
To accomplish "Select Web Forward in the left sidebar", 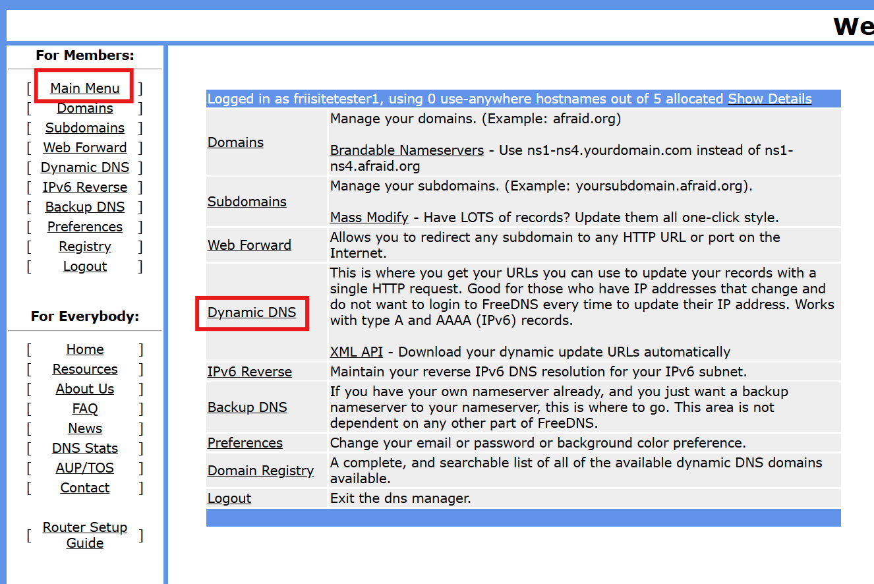I will pyautogui.click(x=85, y=148).
